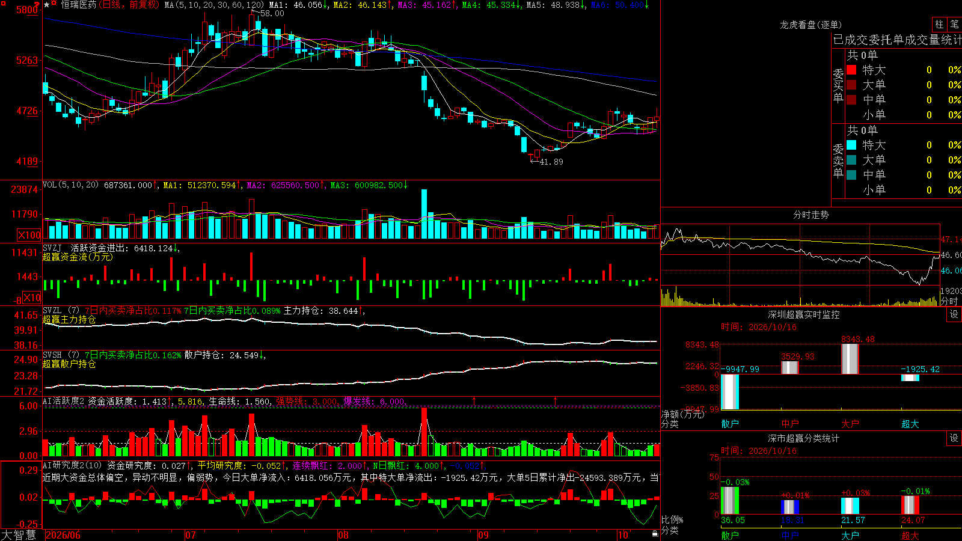This screenshot has width=962, height=541.
Task: Click the 恒瑞医药 stock name title
Action: [78, 5]
